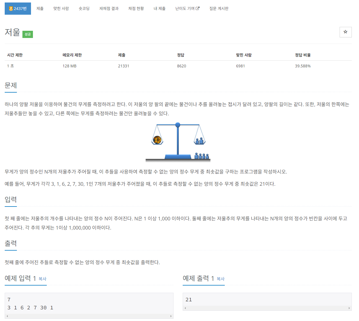
Task: Open the 맞힌 사람 tab
Action: (x=61, y=8)
